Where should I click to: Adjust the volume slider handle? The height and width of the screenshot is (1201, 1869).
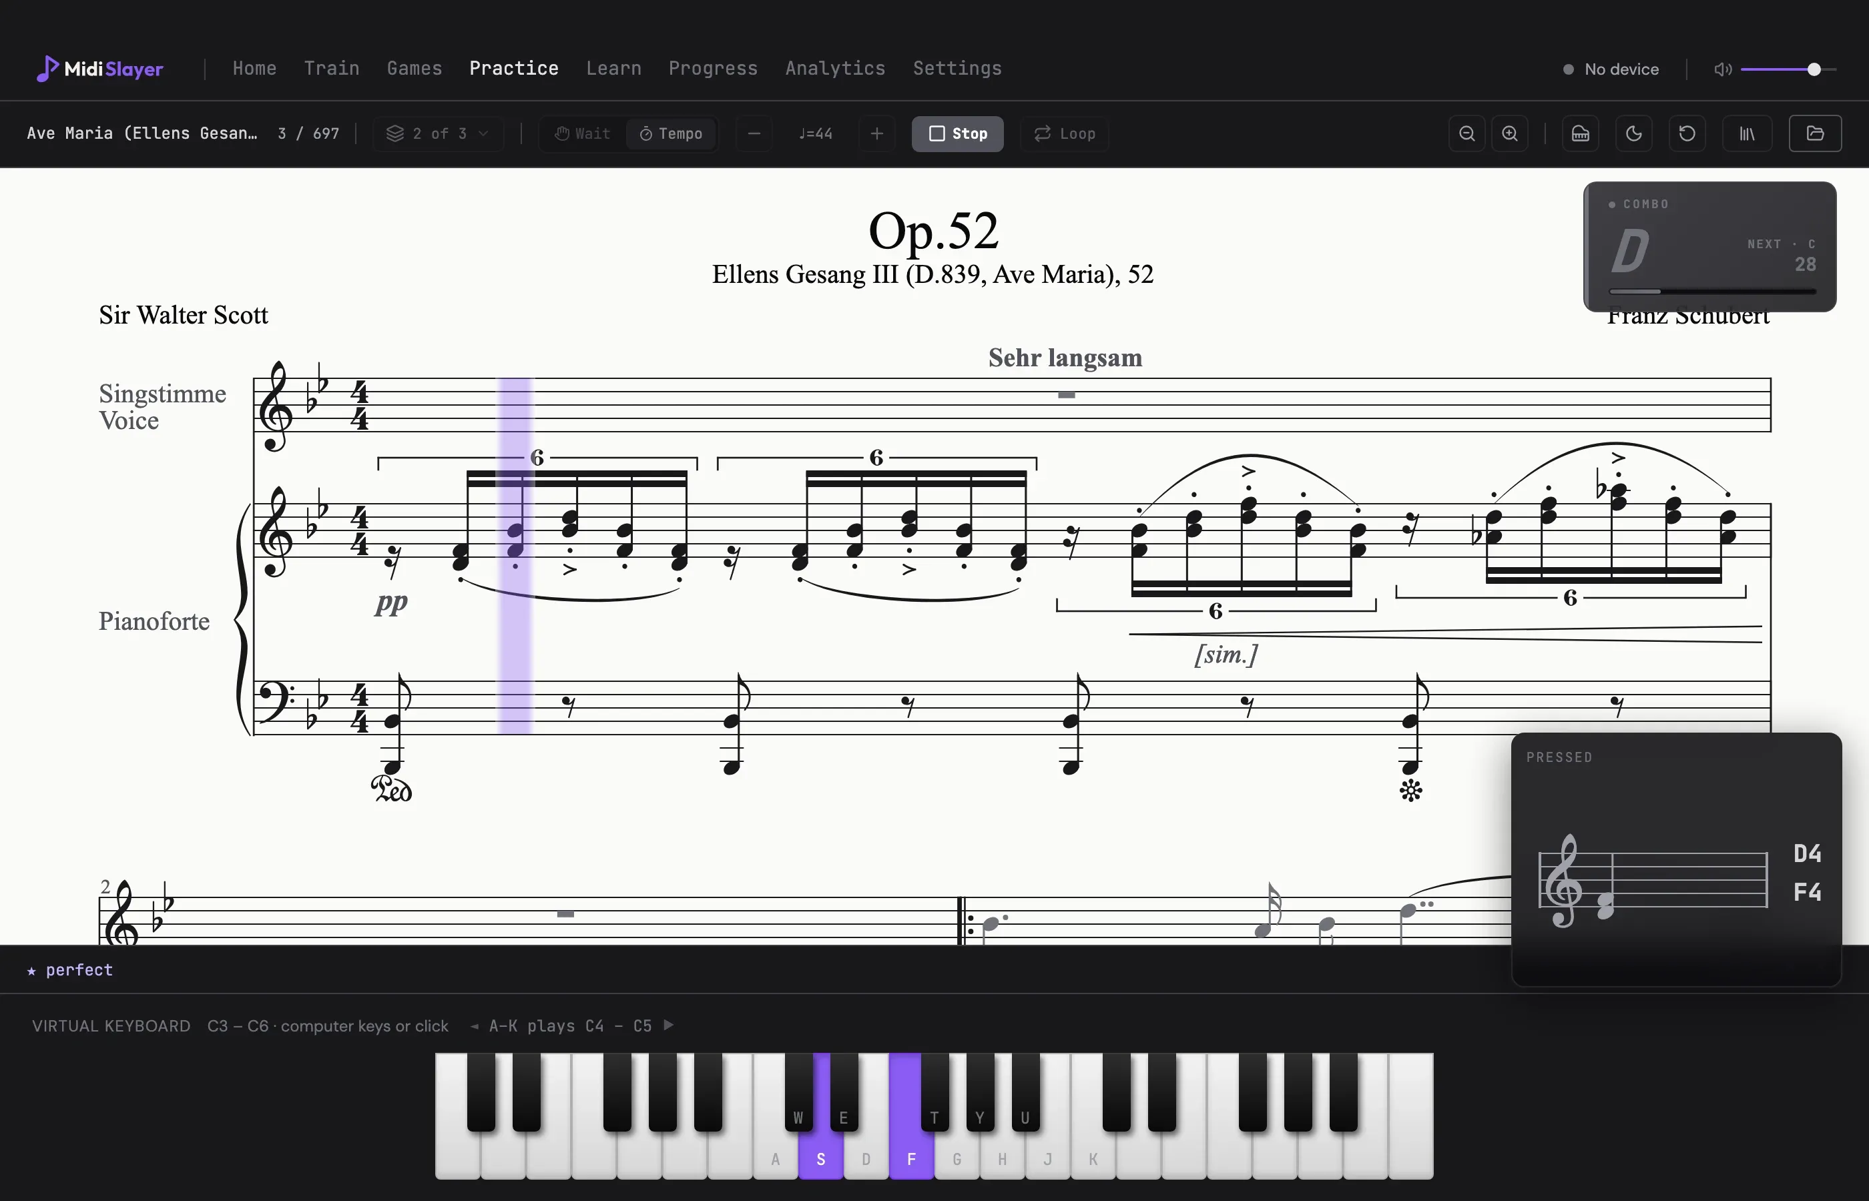1814,69
